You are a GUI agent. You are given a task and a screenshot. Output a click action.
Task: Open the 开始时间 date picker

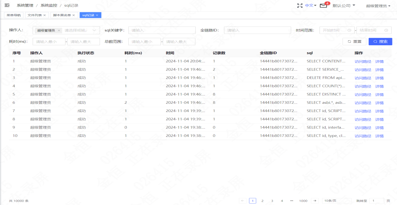[337, 30]
